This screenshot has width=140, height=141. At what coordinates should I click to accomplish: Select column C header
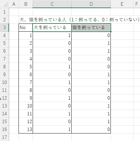pyautogui.click(x=52, y=4)
